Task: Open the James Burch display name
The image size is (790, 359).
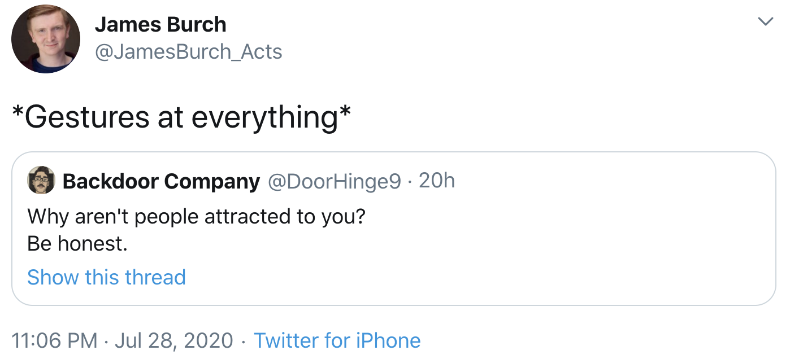Action: pos(160,24)
